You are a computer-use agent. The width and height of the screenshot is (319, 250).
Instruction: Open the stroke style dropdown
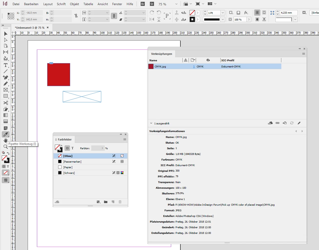223,19
